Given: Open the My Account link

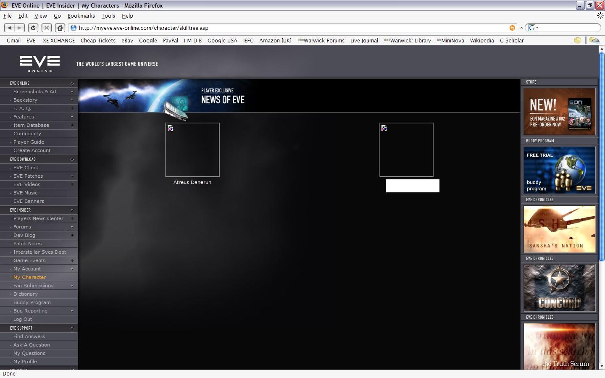Looking at the screenshot, I should pyautogui.click(x=27, y=269).
